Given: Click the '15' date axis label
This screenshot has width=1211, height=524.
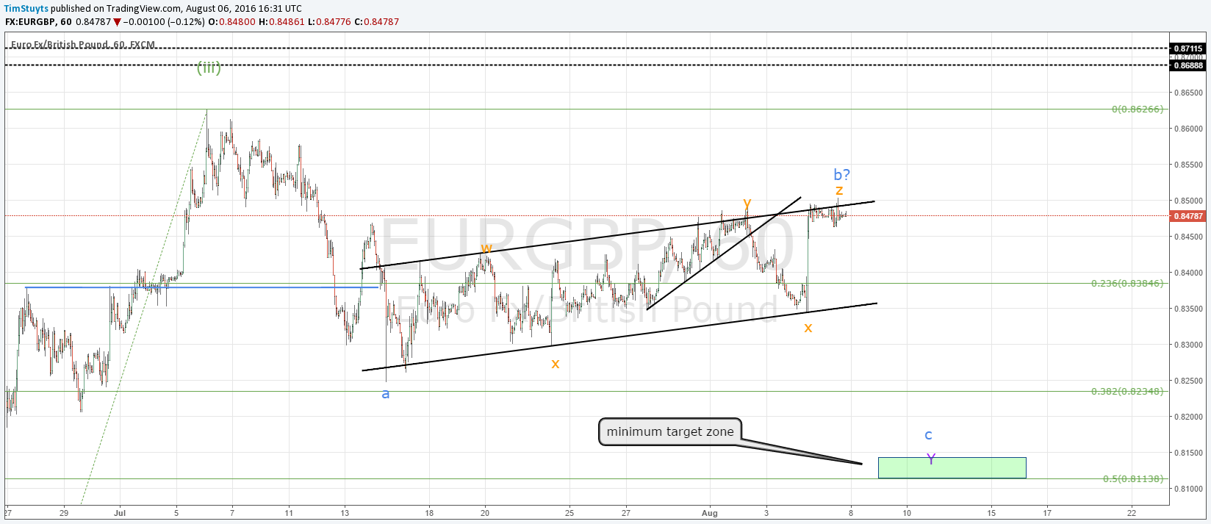Looking at the screenshot, I should (991, 513).
